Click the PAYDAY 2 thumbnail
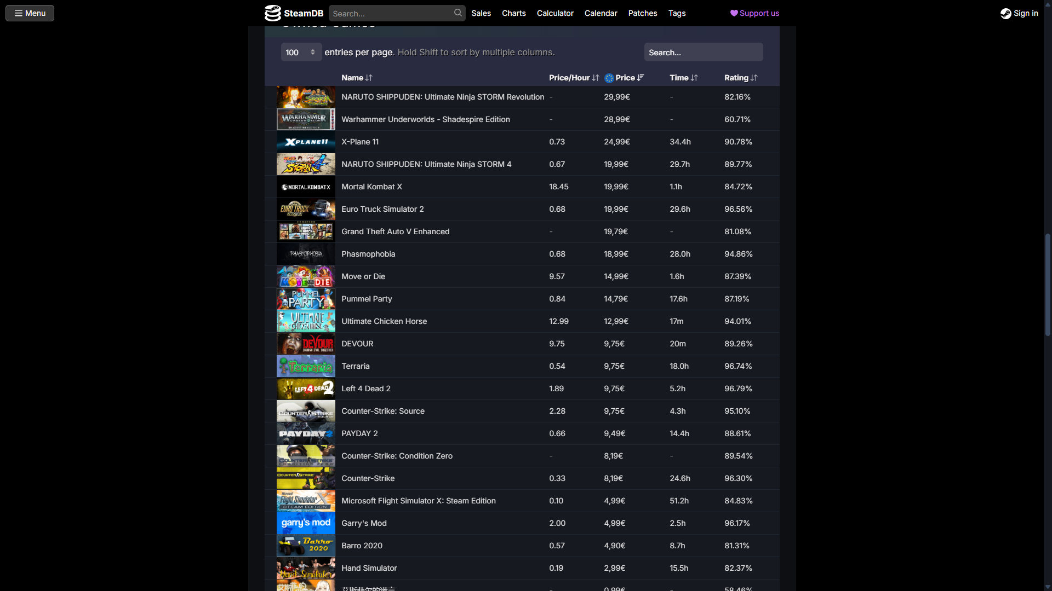Screen dimensions: 1052x591 click(306, 433)
